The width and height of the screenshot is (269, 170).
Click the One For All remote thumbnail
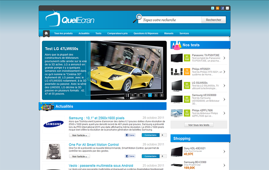click(x=53, y=151)
